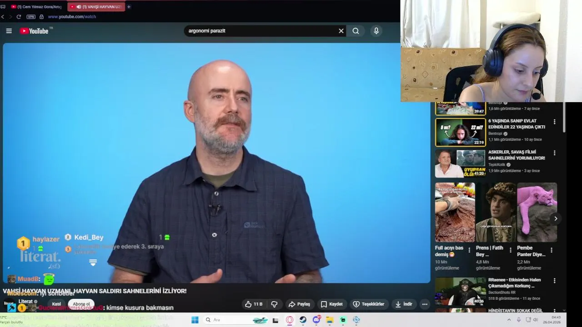Open the taskbar volume control
The height and width of the screenshot is (327, 582).
click(x=536, y=320)
